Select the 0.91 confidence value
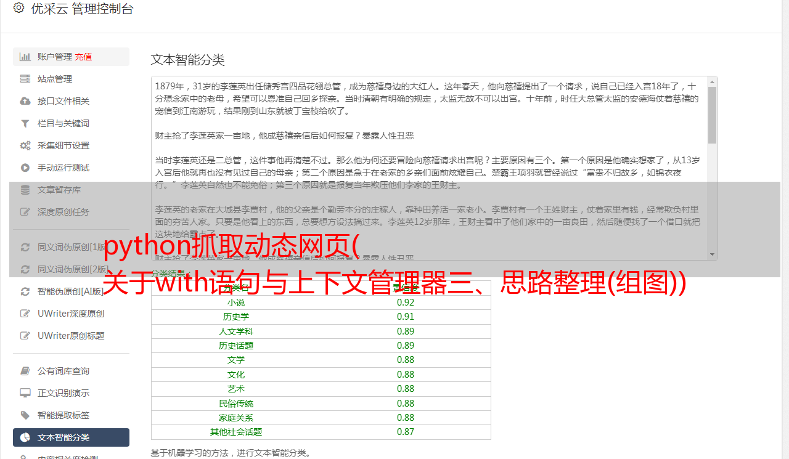Screen dimensions: 789x459 [406, 317]
